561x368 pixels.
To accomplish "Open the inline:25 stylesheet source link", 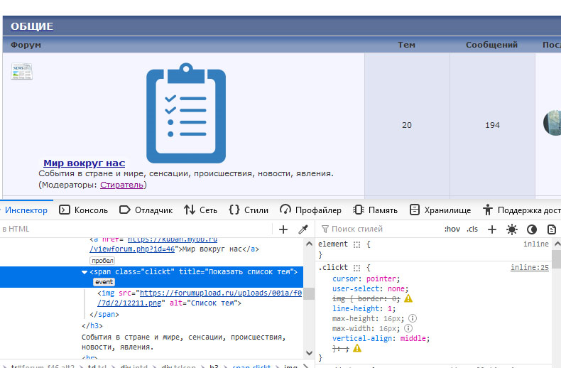I will (x=530, y=267).
